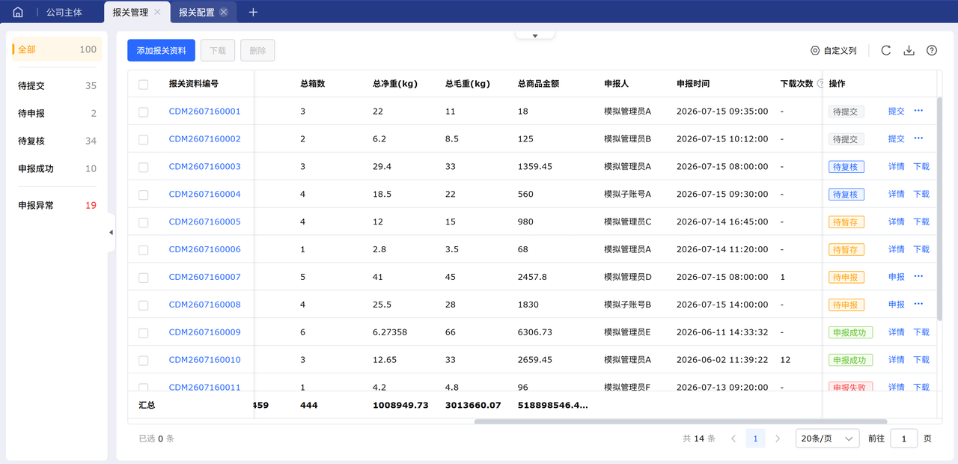Filter by 申报异常 status

click(57, 205)
